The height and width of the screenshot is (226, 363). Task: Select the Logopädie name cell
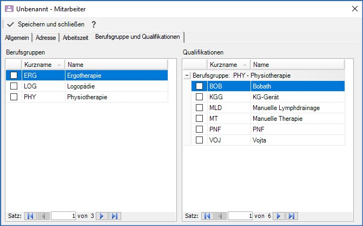pyautogui.click(x=116, y=86)
